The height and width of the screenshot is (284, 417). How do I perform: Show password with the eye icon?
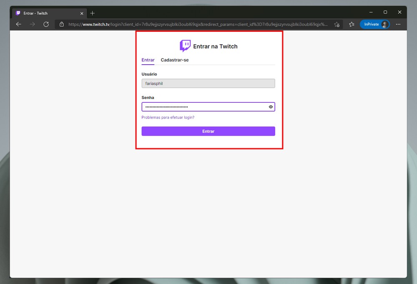tap(271, 107)
